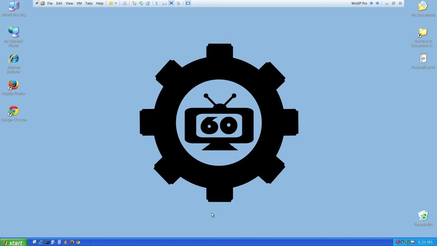Click the orange VMware library icon
This screenshot has width=437, height=246.
pos(42,3)
